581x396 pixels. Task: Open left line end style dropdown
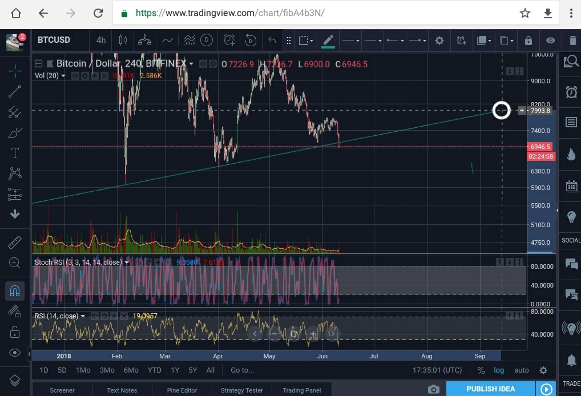click(x=395, y=40)
